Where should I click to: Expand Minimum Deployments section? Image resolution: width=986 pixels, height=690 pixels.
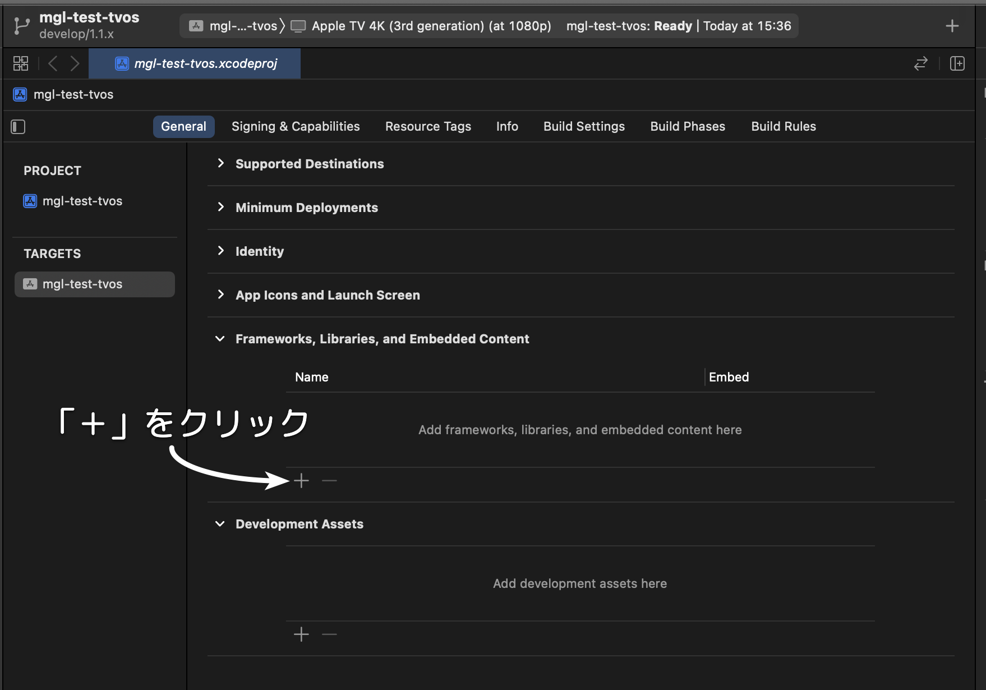click(x=220, y=207)
